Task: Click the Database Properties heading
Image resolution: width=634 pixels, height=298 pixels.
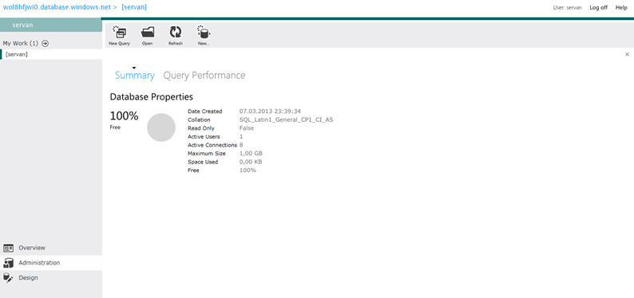Action: click(x=151, y=97)
